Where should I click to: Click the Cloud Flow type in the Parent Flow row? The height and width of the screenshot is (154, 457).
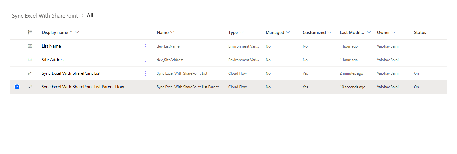238,87
